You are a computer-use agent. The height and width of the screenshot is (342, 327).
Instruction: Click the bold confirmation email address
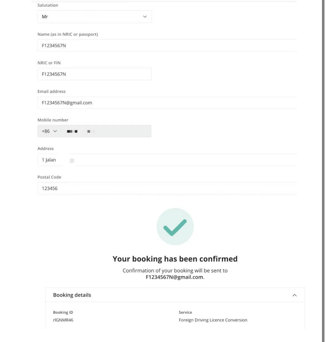(174, 277)
